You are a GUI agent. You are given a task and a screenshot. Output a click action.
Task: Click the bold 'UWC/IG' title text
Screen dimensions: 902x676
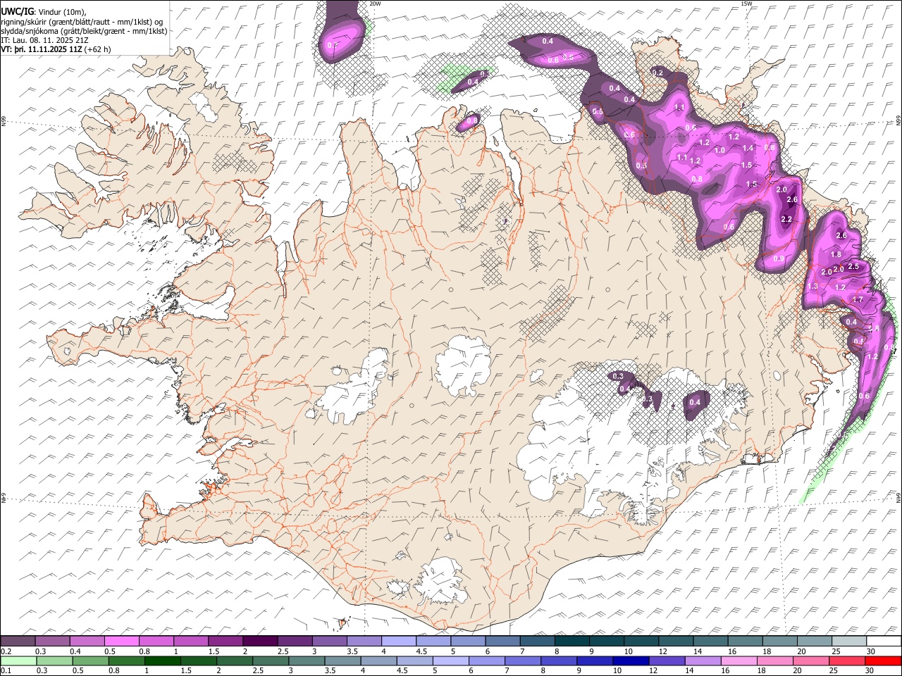(17, 11)
